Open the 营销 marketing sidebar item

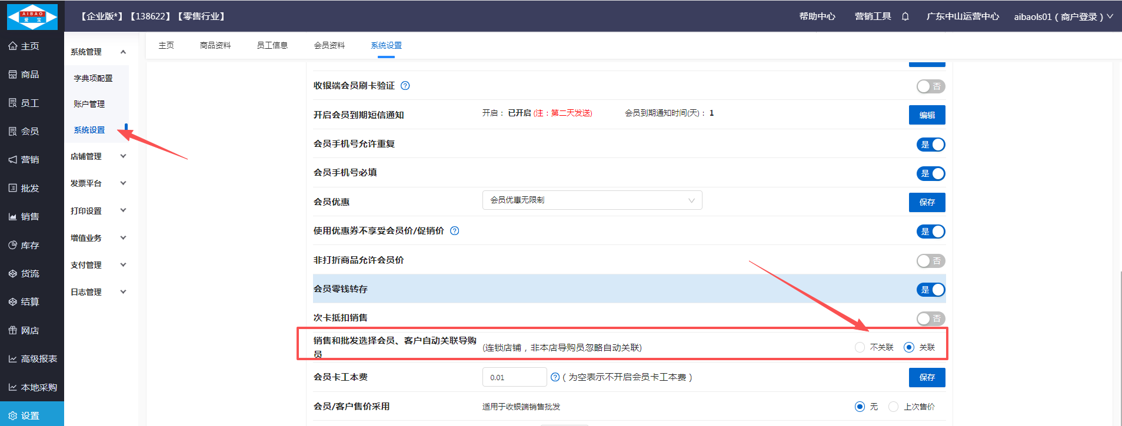(29, 160)
